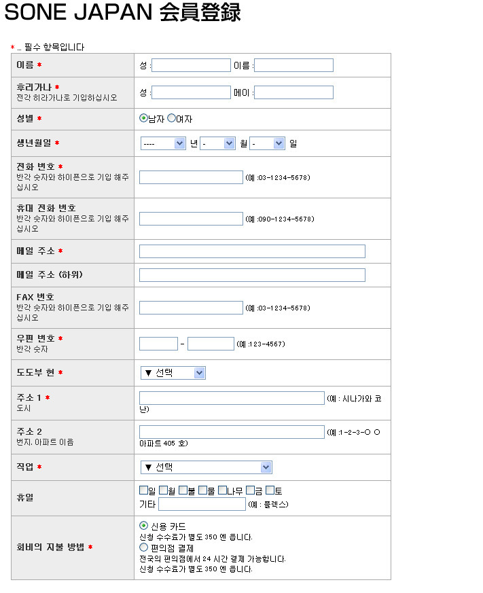Click the 성별 label
Screen dimensions: 483x593
tap(25, 118)
